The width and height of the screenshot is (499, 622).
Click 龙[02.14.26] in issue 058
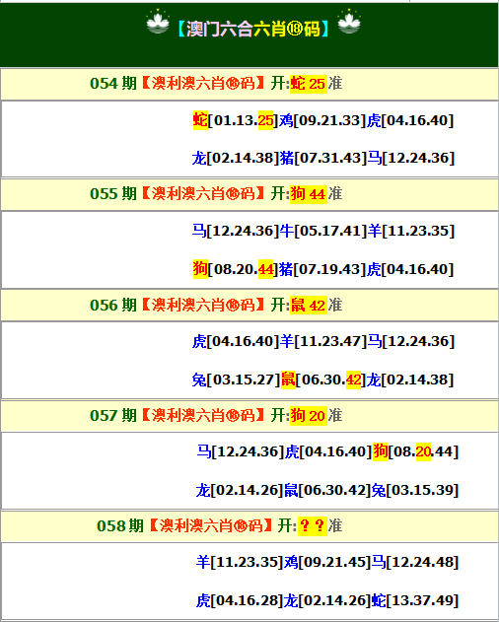coord(327,600)
